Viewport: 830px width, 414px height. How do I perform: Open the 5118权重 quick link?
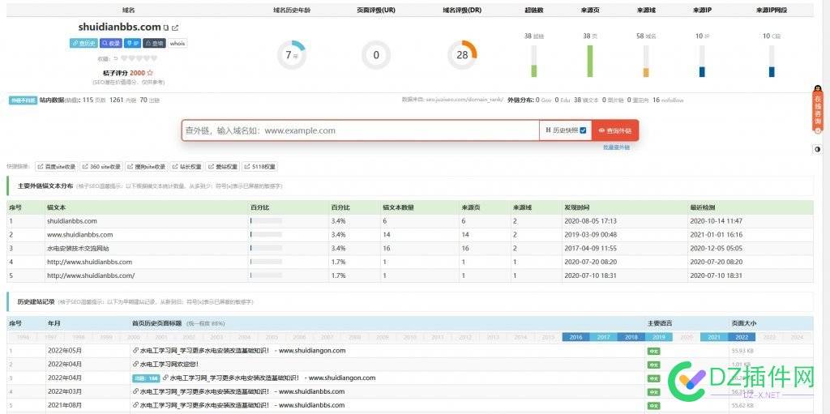tap(260, 167)
